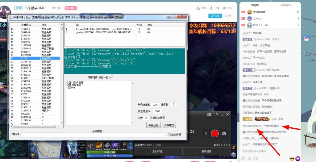Select room row 22528847 开启了禁言
Viewport: 316px width, 162px height.
[x=35, y=48]
